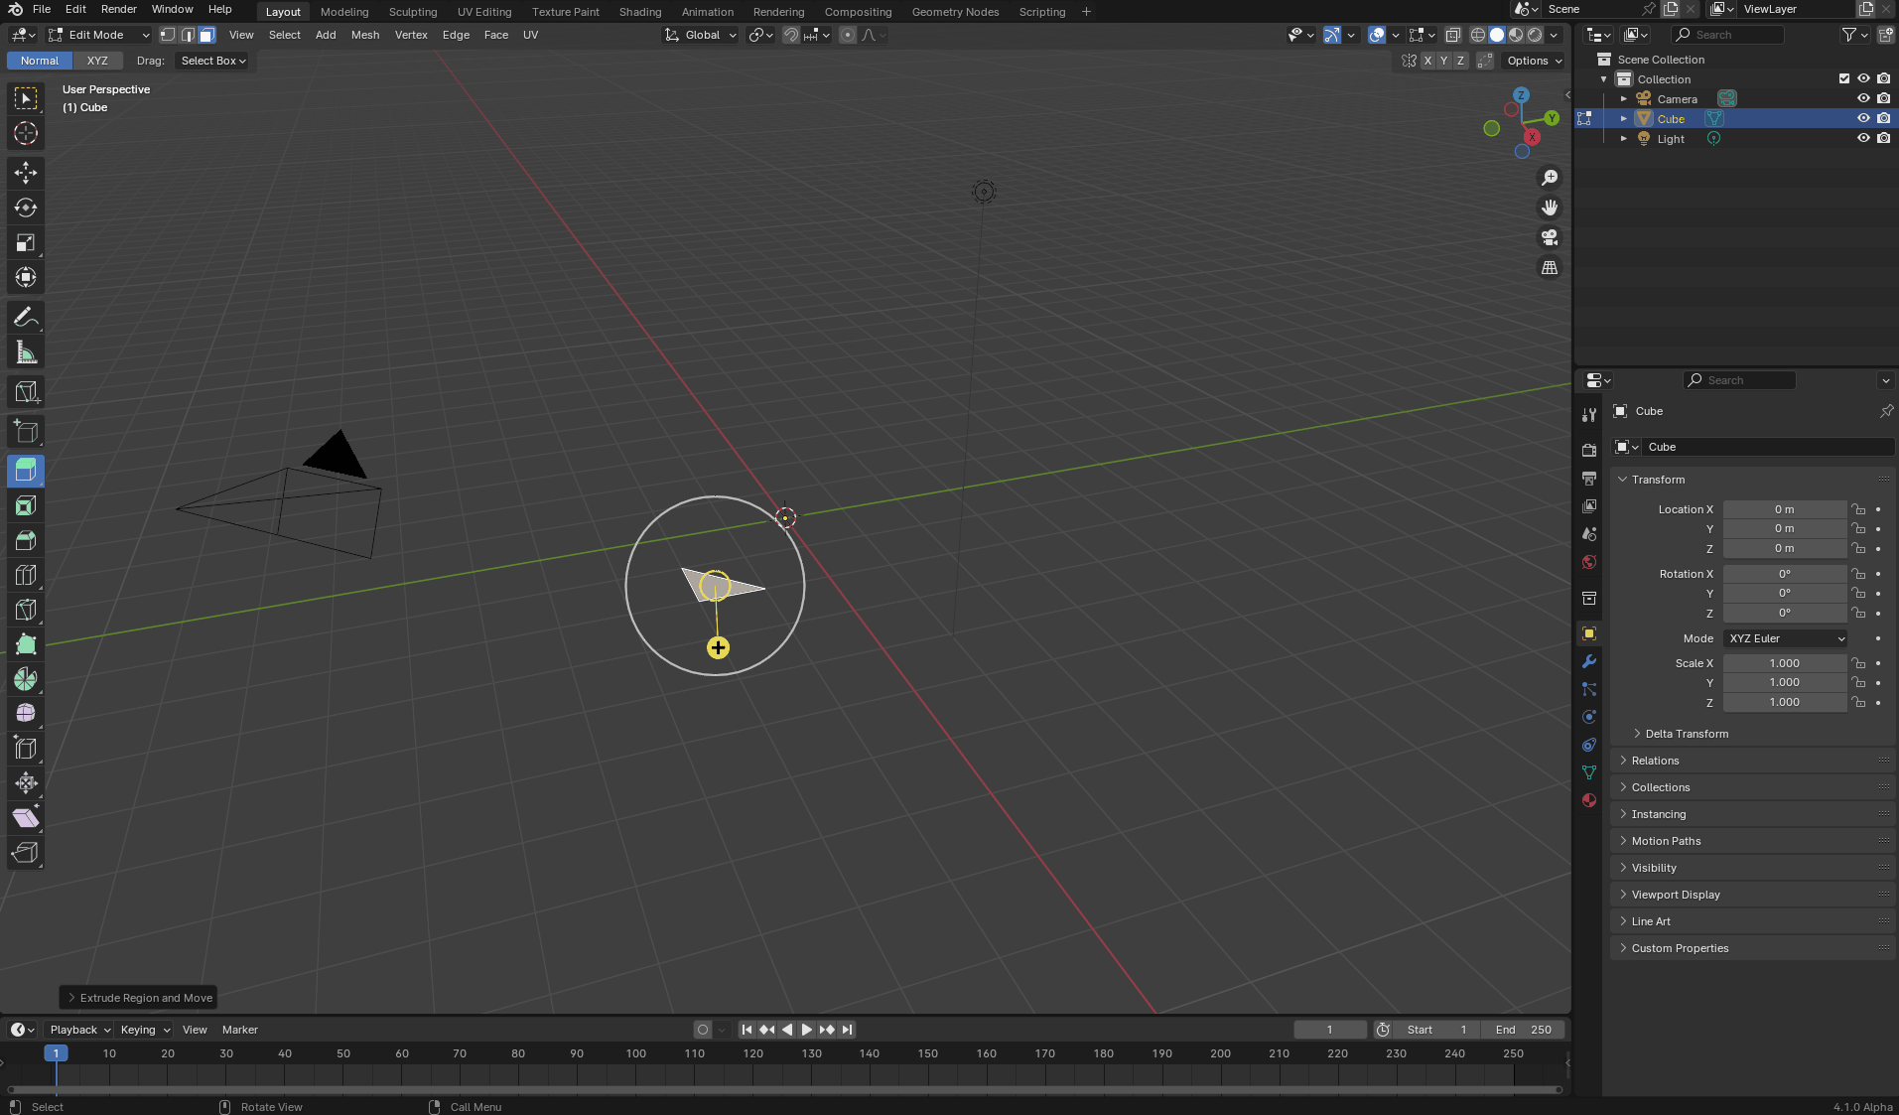The height and width of the screenshot is (1115, 1899).
Task: Switch orthographic/perspective grid icon
Action: pyautogui.click(x=1550, y=267)
